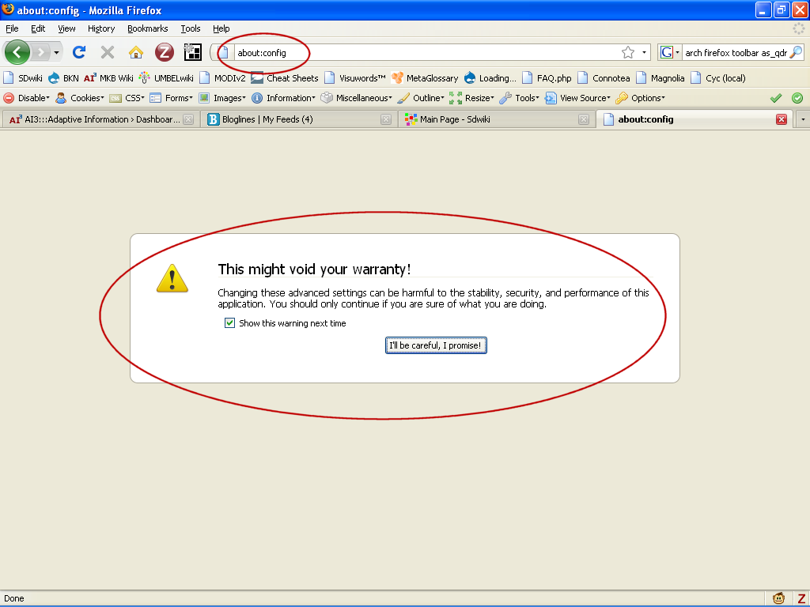Click the about:config address bar field

(427, 53)
